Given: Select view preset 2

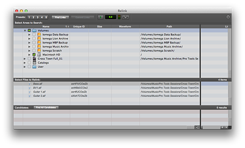Looking at the screenshot, I should tap(33, 17).
